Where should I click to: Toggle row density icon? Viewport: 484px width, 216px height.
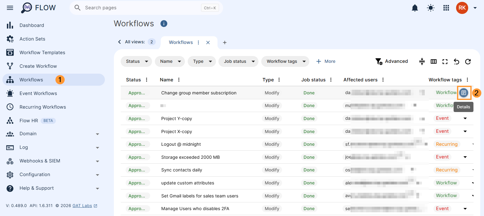[x=422, y=61]
